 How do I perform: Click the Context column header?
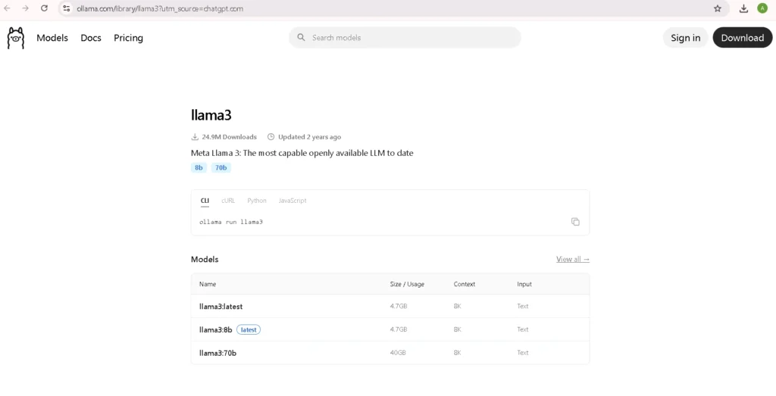pos(465,284)
